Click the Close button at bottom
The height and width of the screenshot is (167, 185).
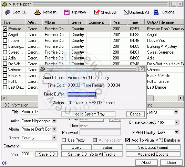click(171, 163)
